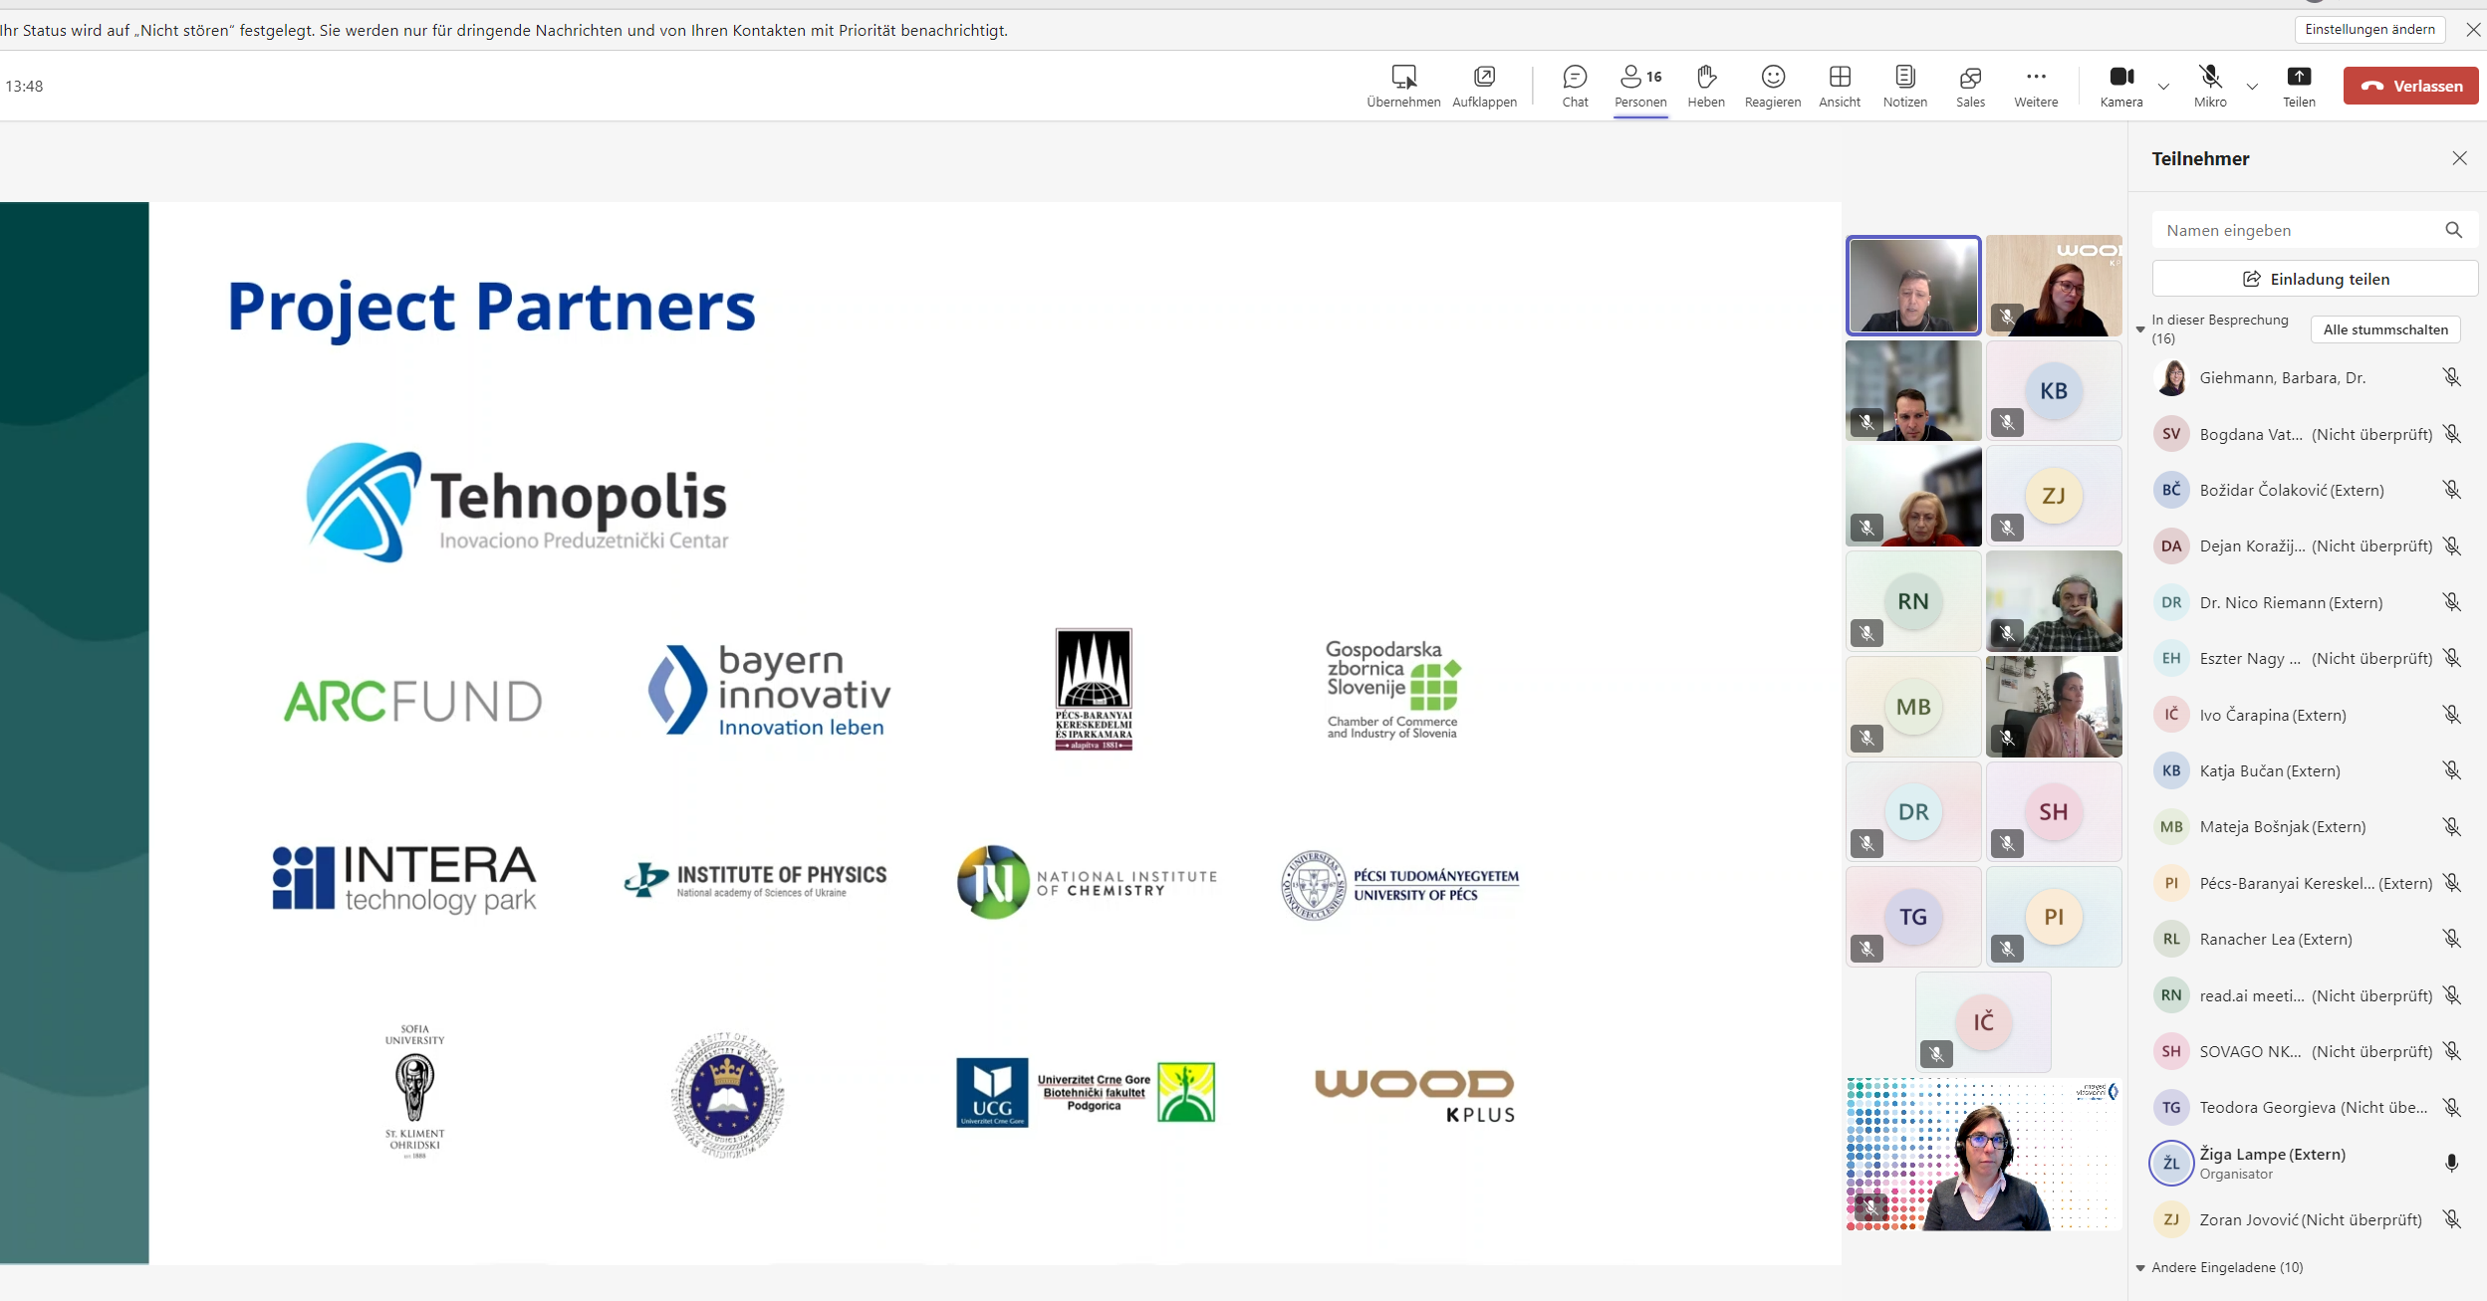Open the Aufklappen pop-out icon
The image size is (2487, 1301).
tap(1484, 77)
